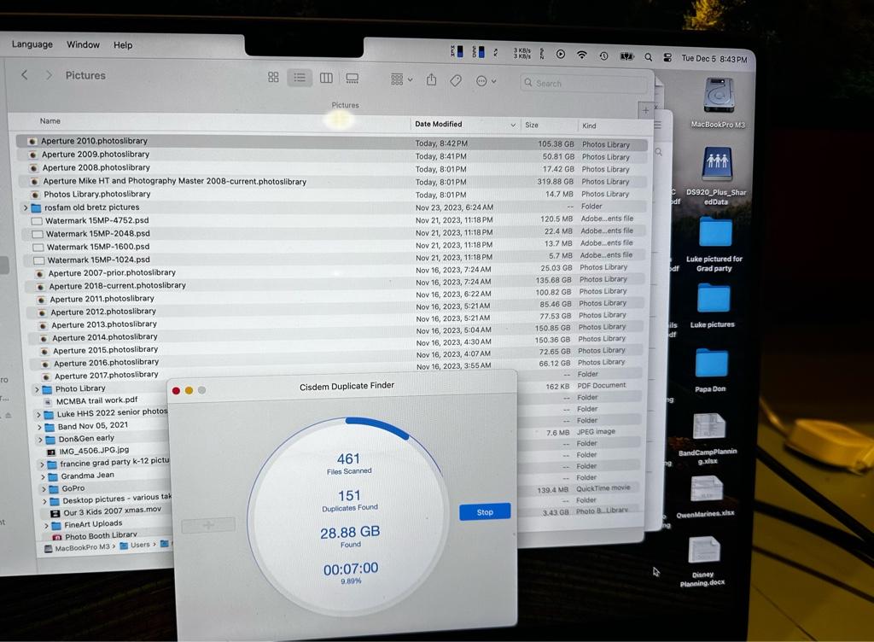Select the Luke pictures desktop folder

713,305
